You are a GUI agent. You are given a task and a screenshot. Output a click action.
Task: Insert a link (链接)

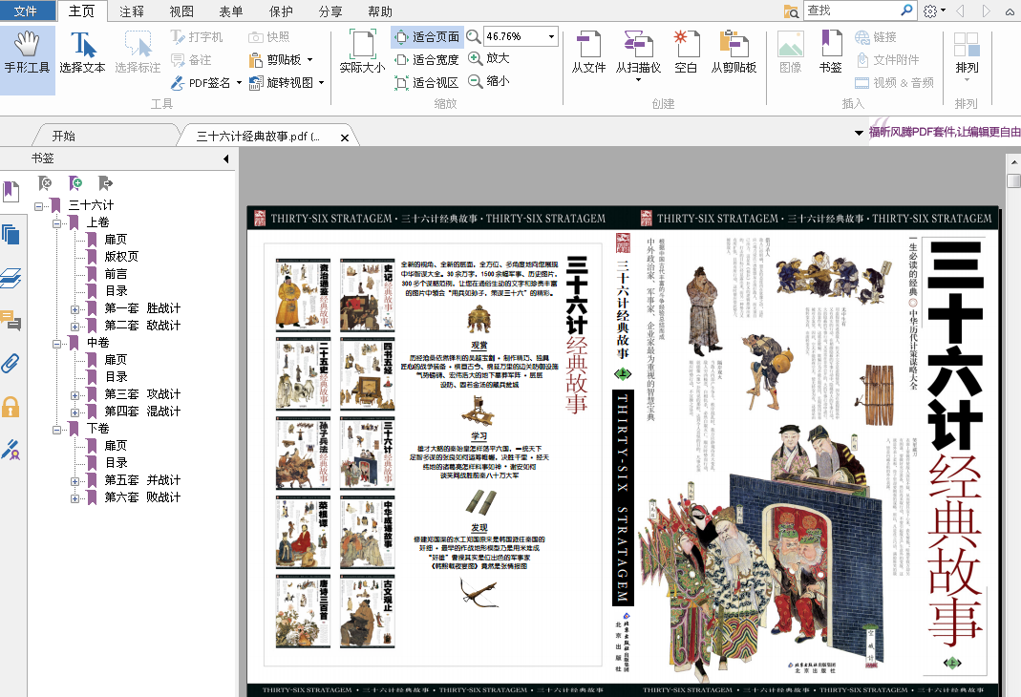[x=876, y=37]
